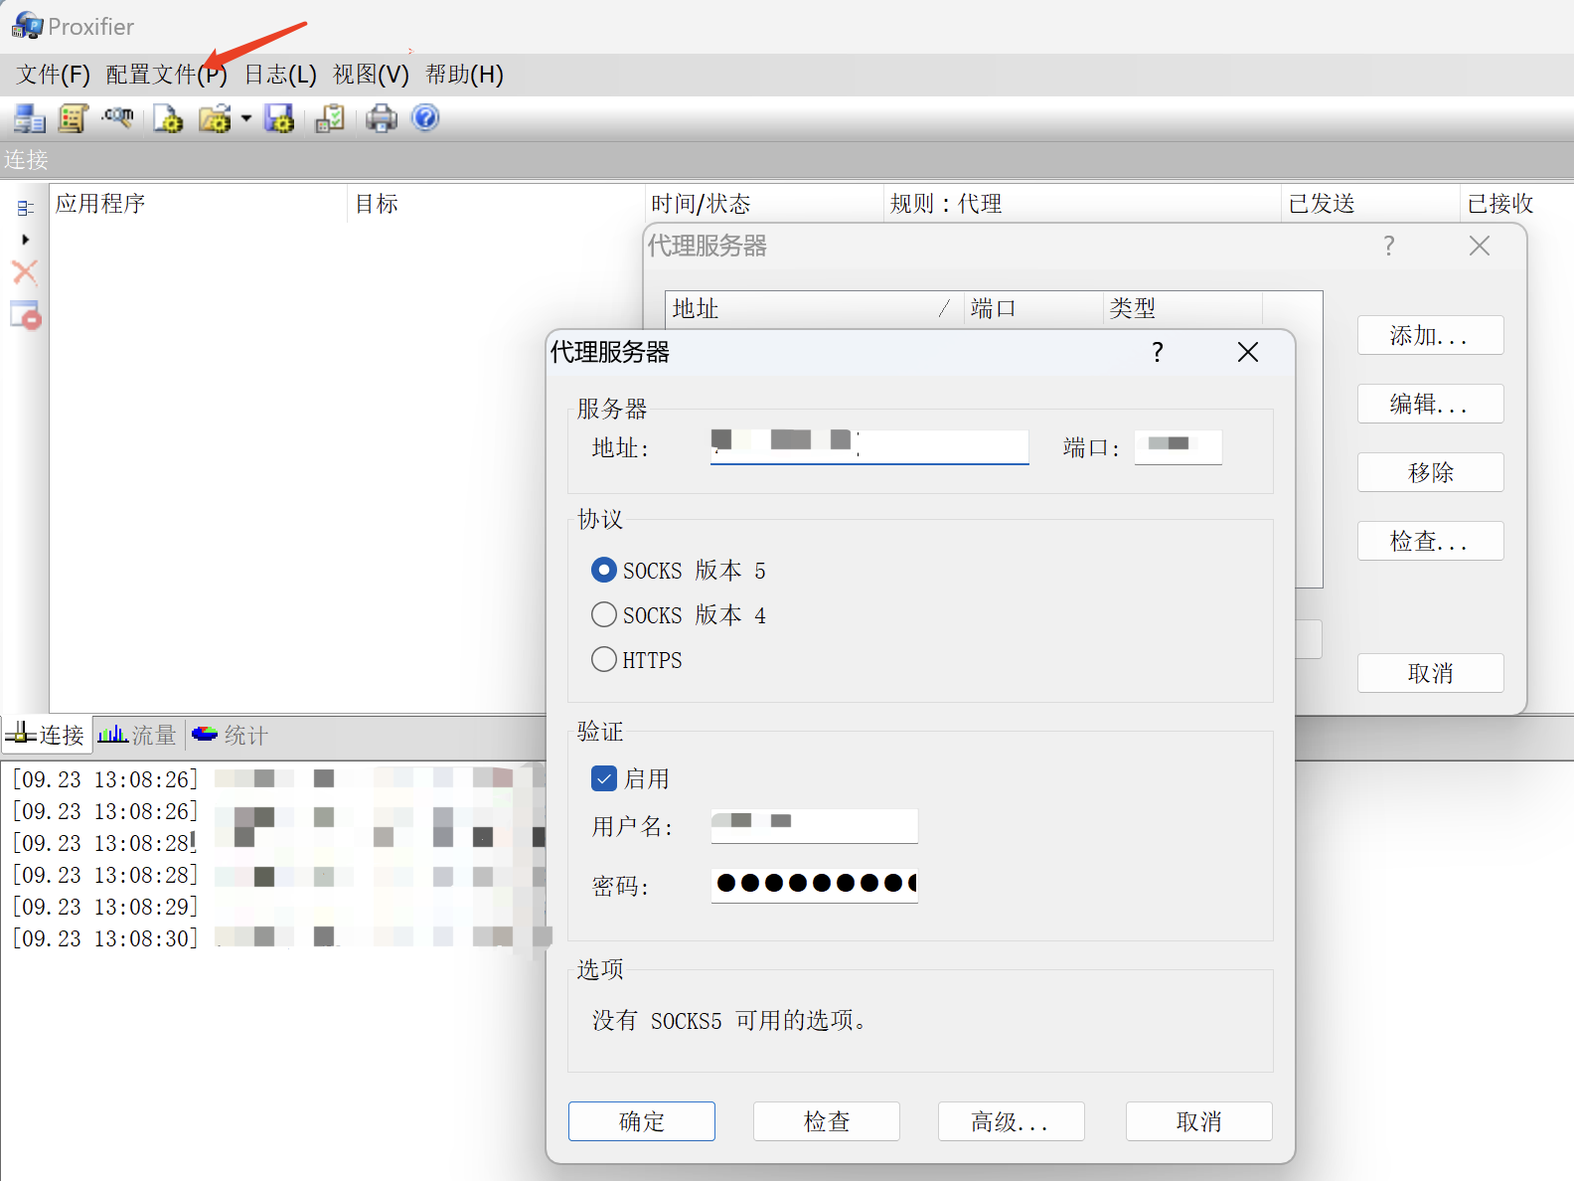Click red X close-connection sidebar icon
The width and height of the screenshot is (1574, 1181).
coord(25,272)
